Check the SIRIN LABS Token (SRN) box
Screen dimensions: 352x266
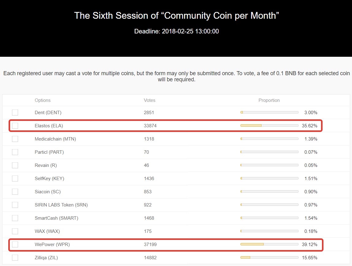coord(15,205)
